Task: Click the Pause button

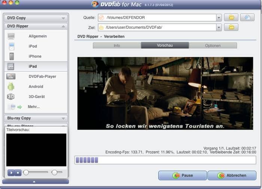Action: point(183,176)
